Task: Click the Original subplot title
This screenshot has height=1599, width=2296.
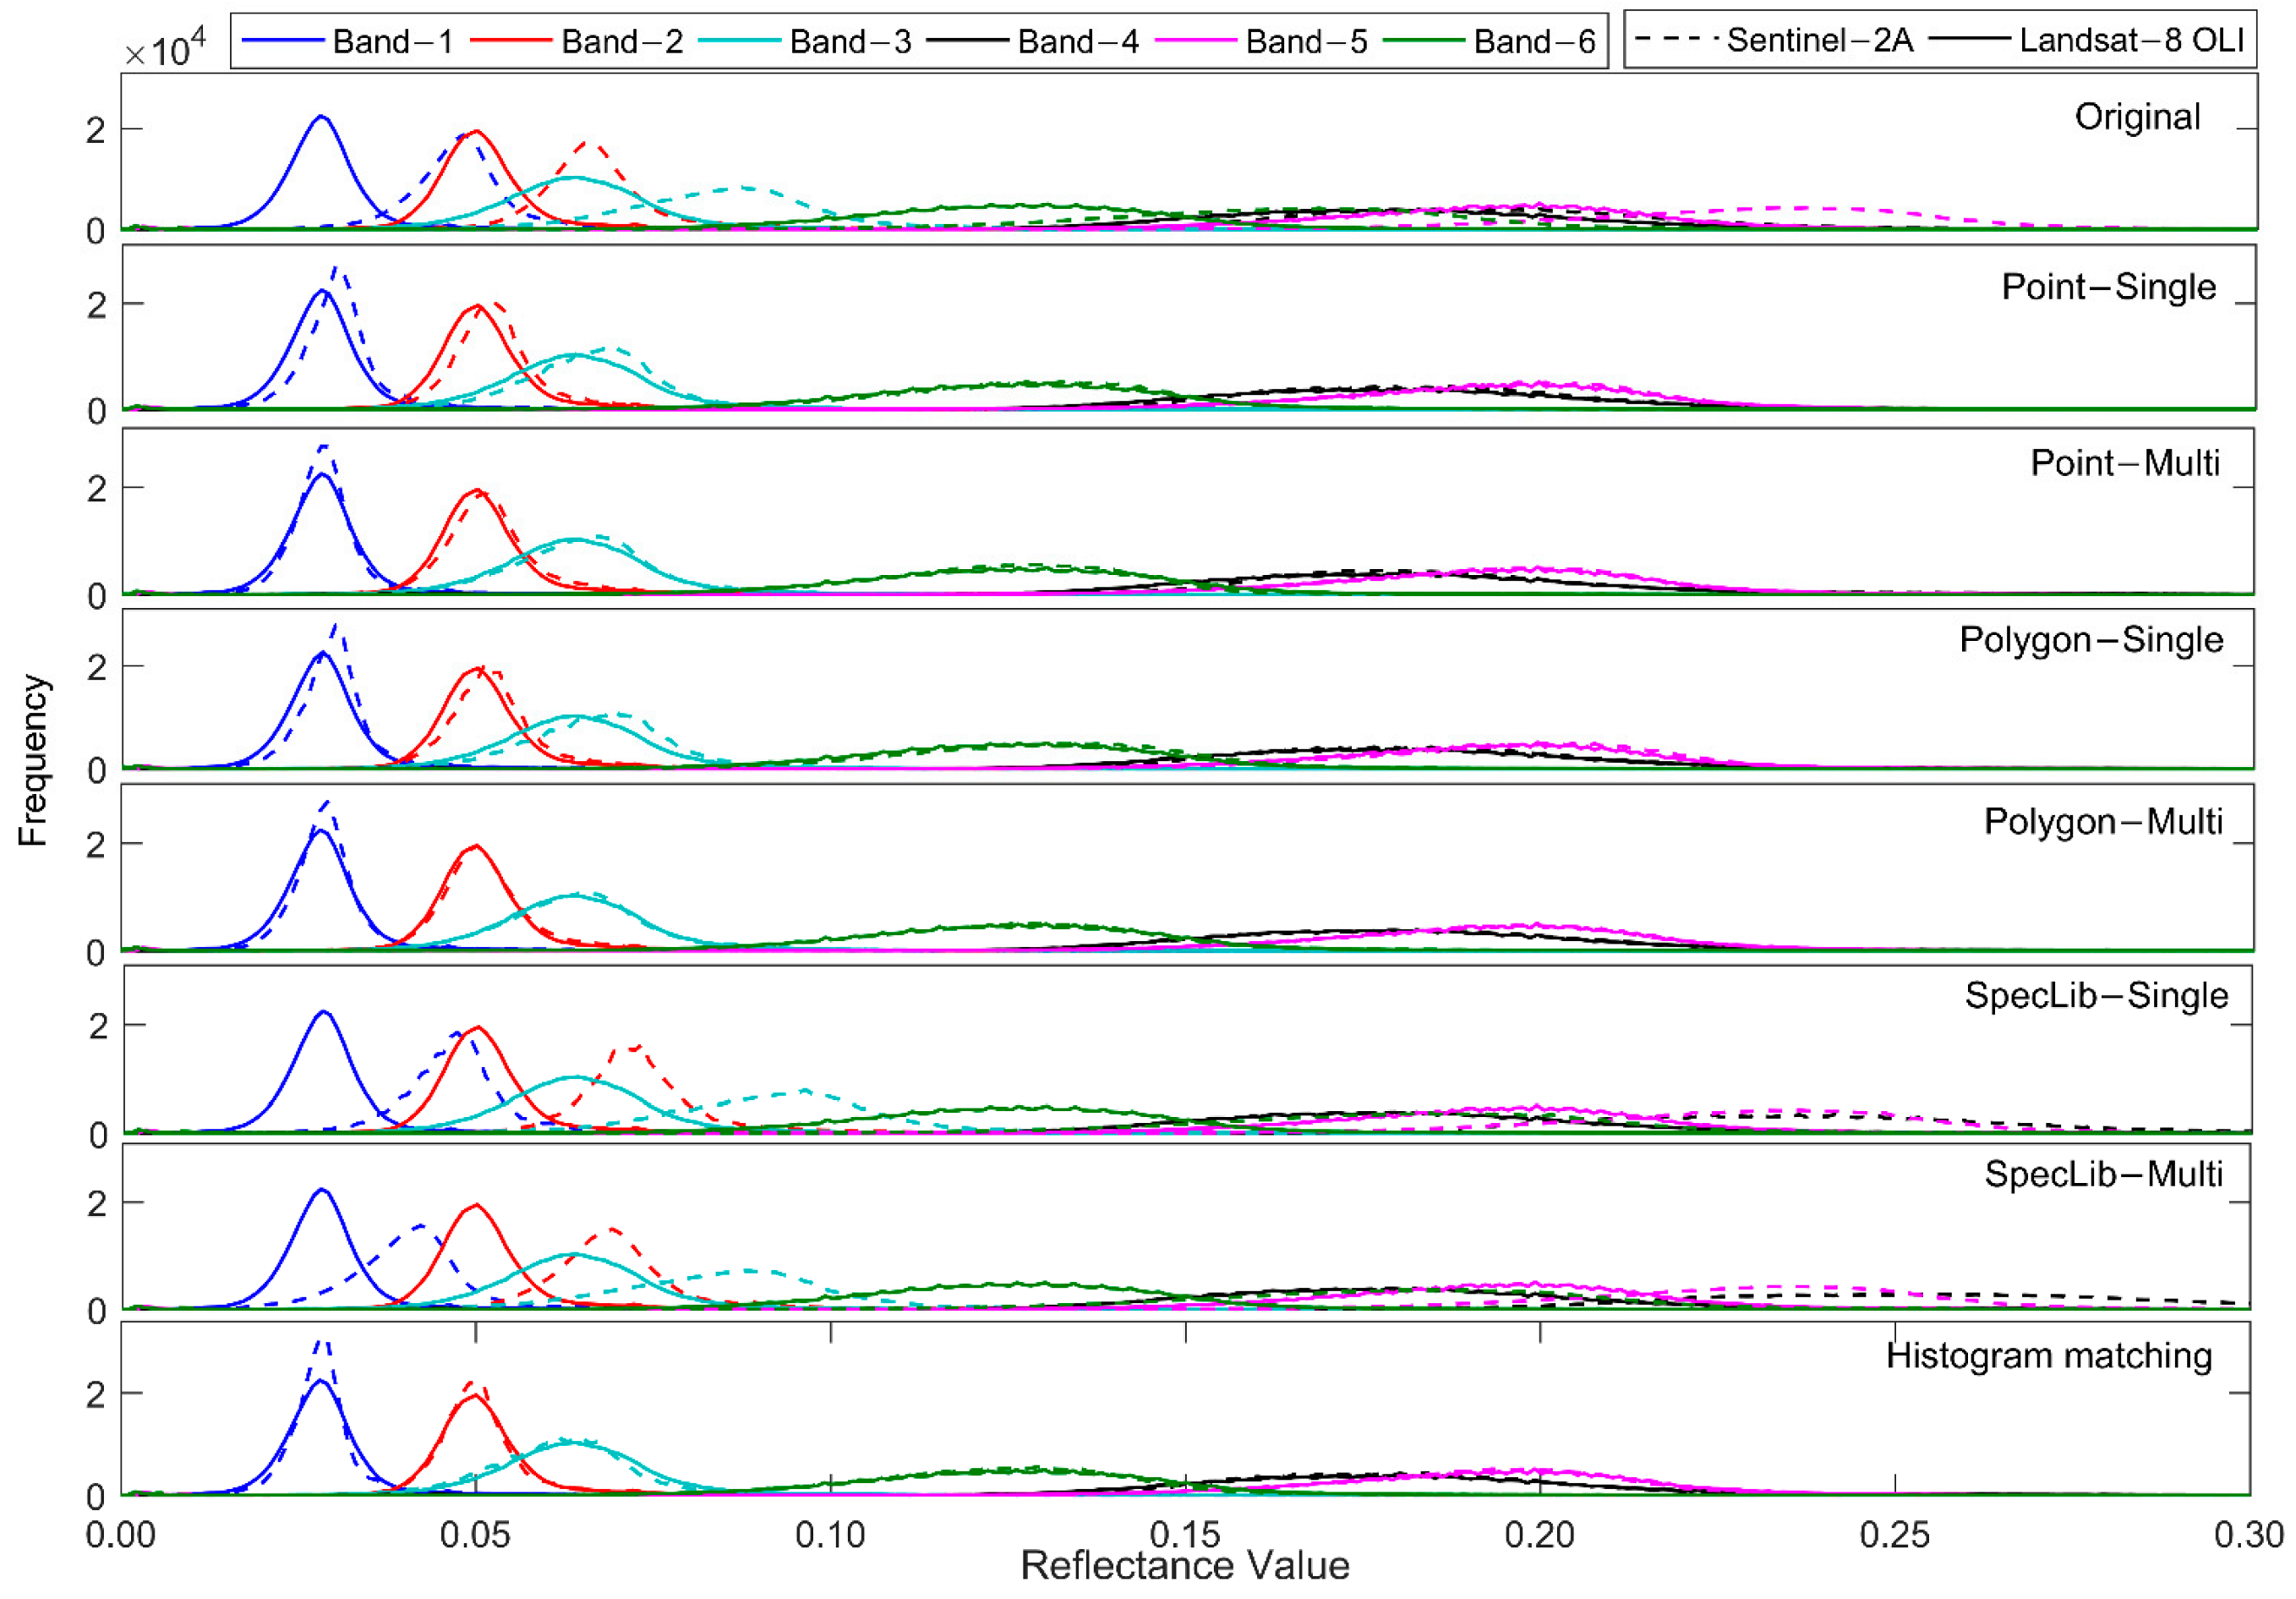Action: pos(2136,117)
